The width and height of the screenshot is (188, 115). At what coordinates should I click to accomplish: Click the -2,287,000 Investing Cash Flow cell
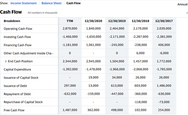coord(140,37)
